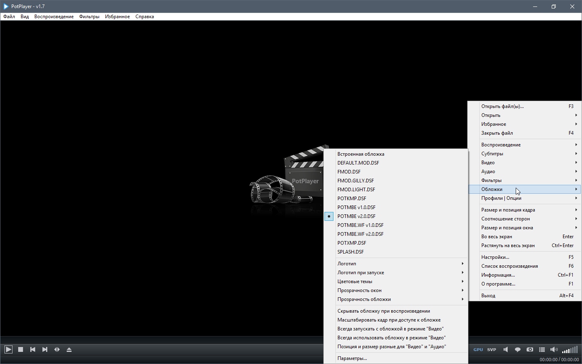
Task: Open Параметры... in skins submenu
Action: point(396,358)
